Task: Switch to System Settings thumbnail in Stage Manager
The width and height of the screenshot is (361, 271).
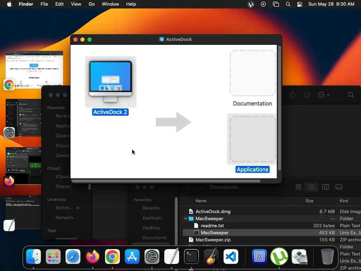Action: coord(23,118)
